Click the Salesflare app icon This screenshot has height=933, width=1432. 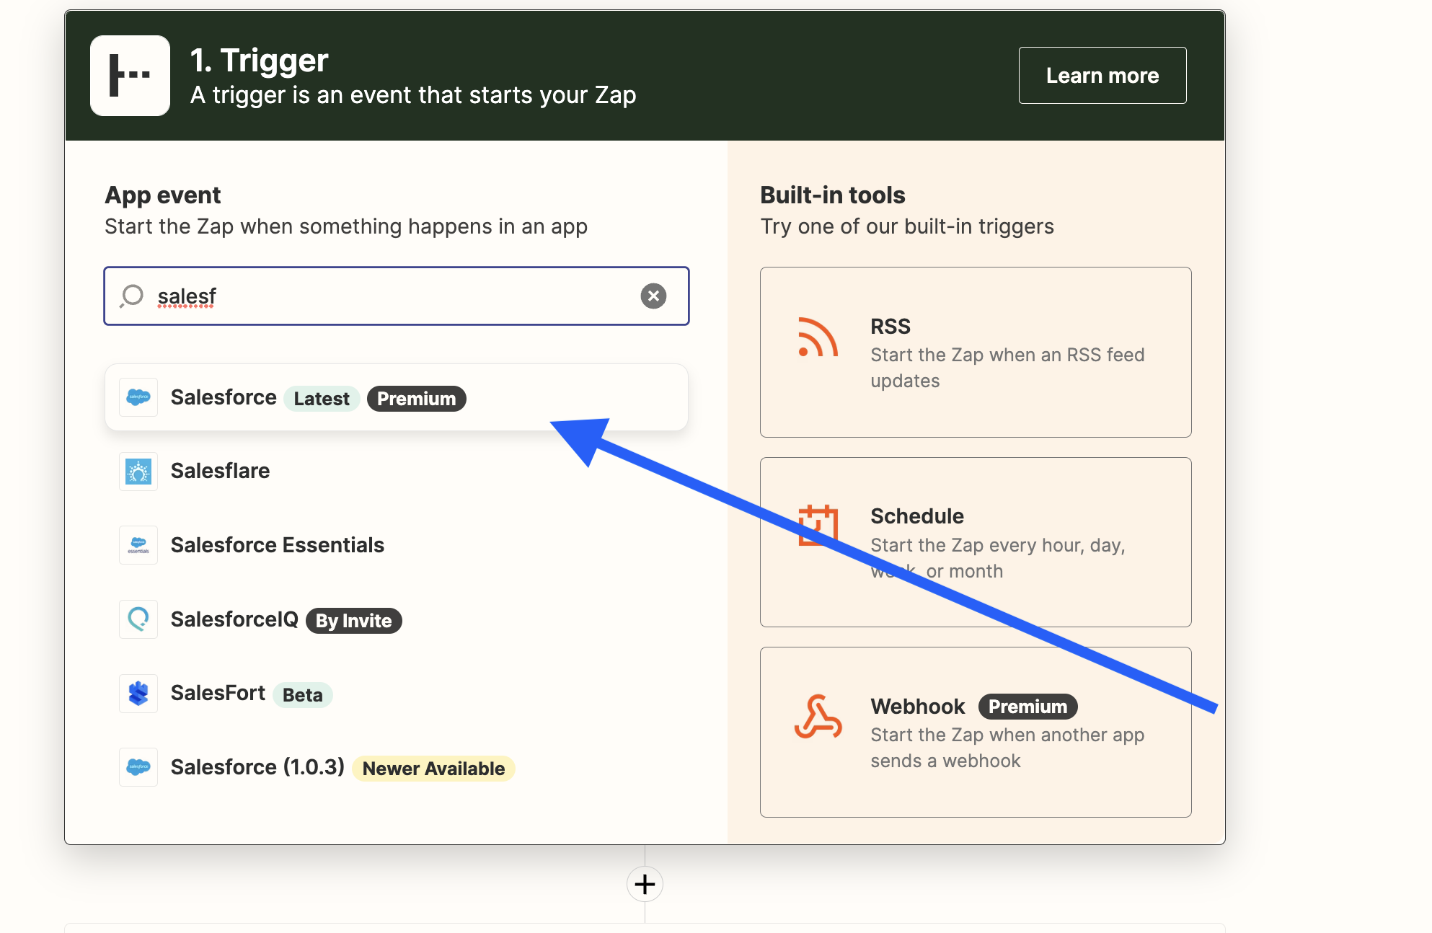coord(138,471)
